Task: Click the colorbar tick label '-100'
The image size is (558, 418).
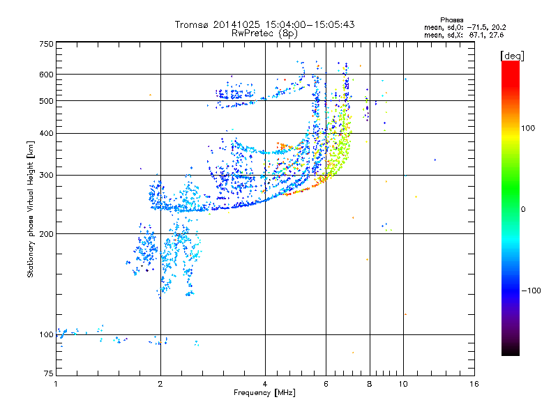Action: click(531, 291)
